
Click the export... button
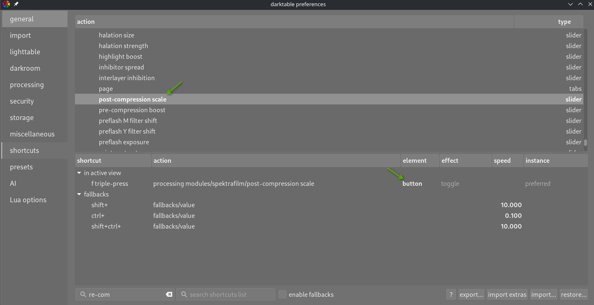point(471,294)
